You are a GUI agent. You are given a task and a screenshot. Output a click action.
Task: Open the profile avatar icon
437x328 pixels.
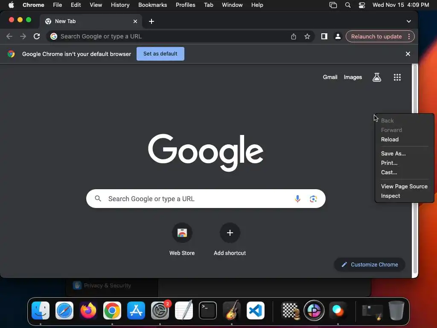coord(338,36)
